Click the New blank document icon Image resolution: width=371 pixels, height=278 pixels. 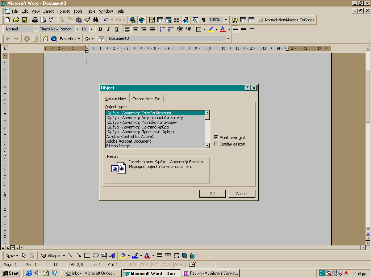click(8, 20)
